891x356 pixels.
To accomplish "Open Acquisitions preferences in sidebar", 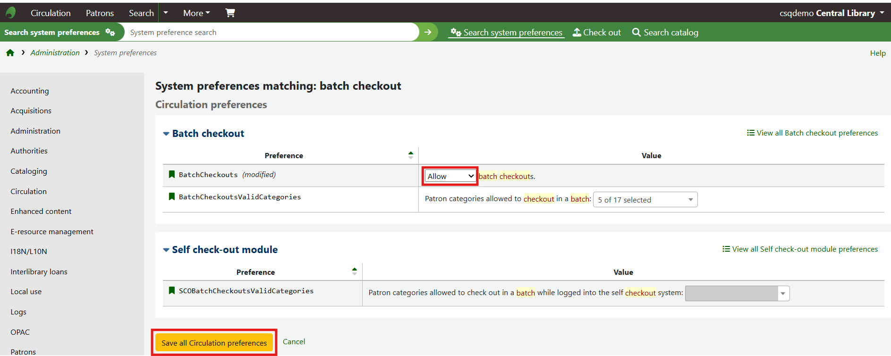I will click(x=31, y=111).
